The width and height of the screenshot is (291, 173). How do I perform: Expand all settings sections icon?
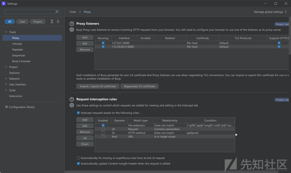point(52,21)
